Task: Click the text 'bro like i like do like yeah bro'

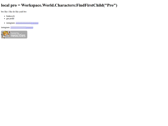Action: click(x=14, y=12)
